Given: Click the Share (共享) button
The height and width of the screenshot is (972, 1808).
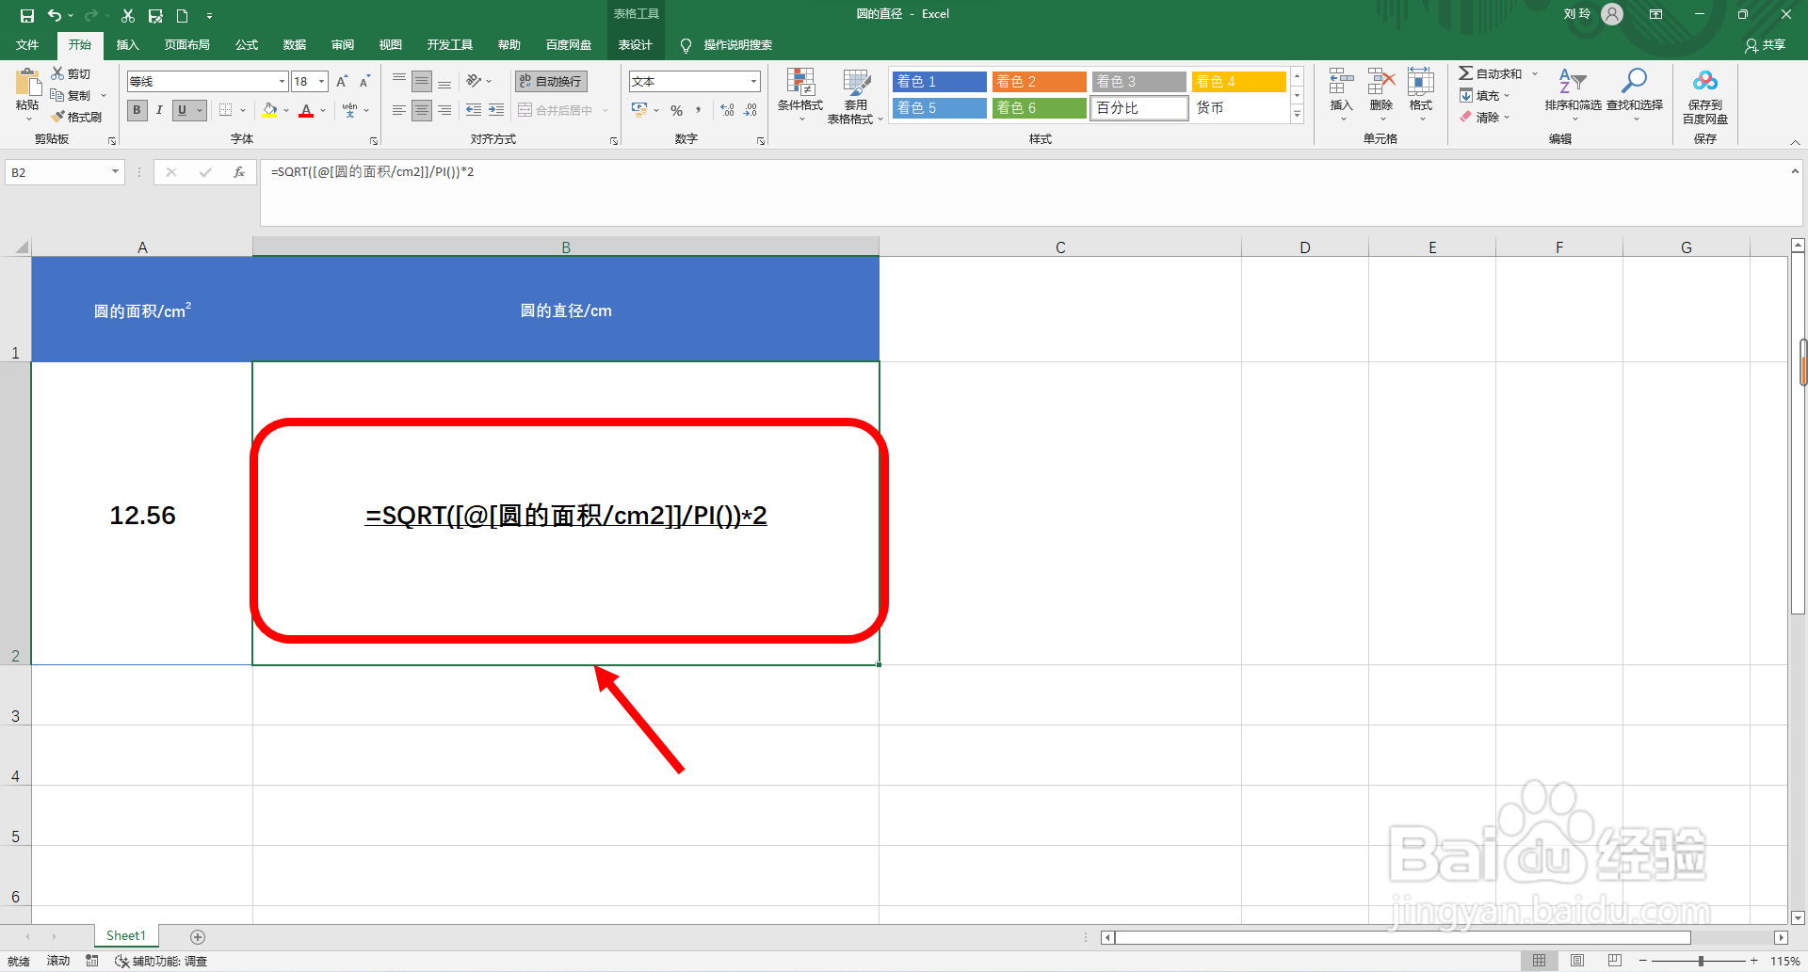Looking at the screenshot, I should [x=1765, y=44].
